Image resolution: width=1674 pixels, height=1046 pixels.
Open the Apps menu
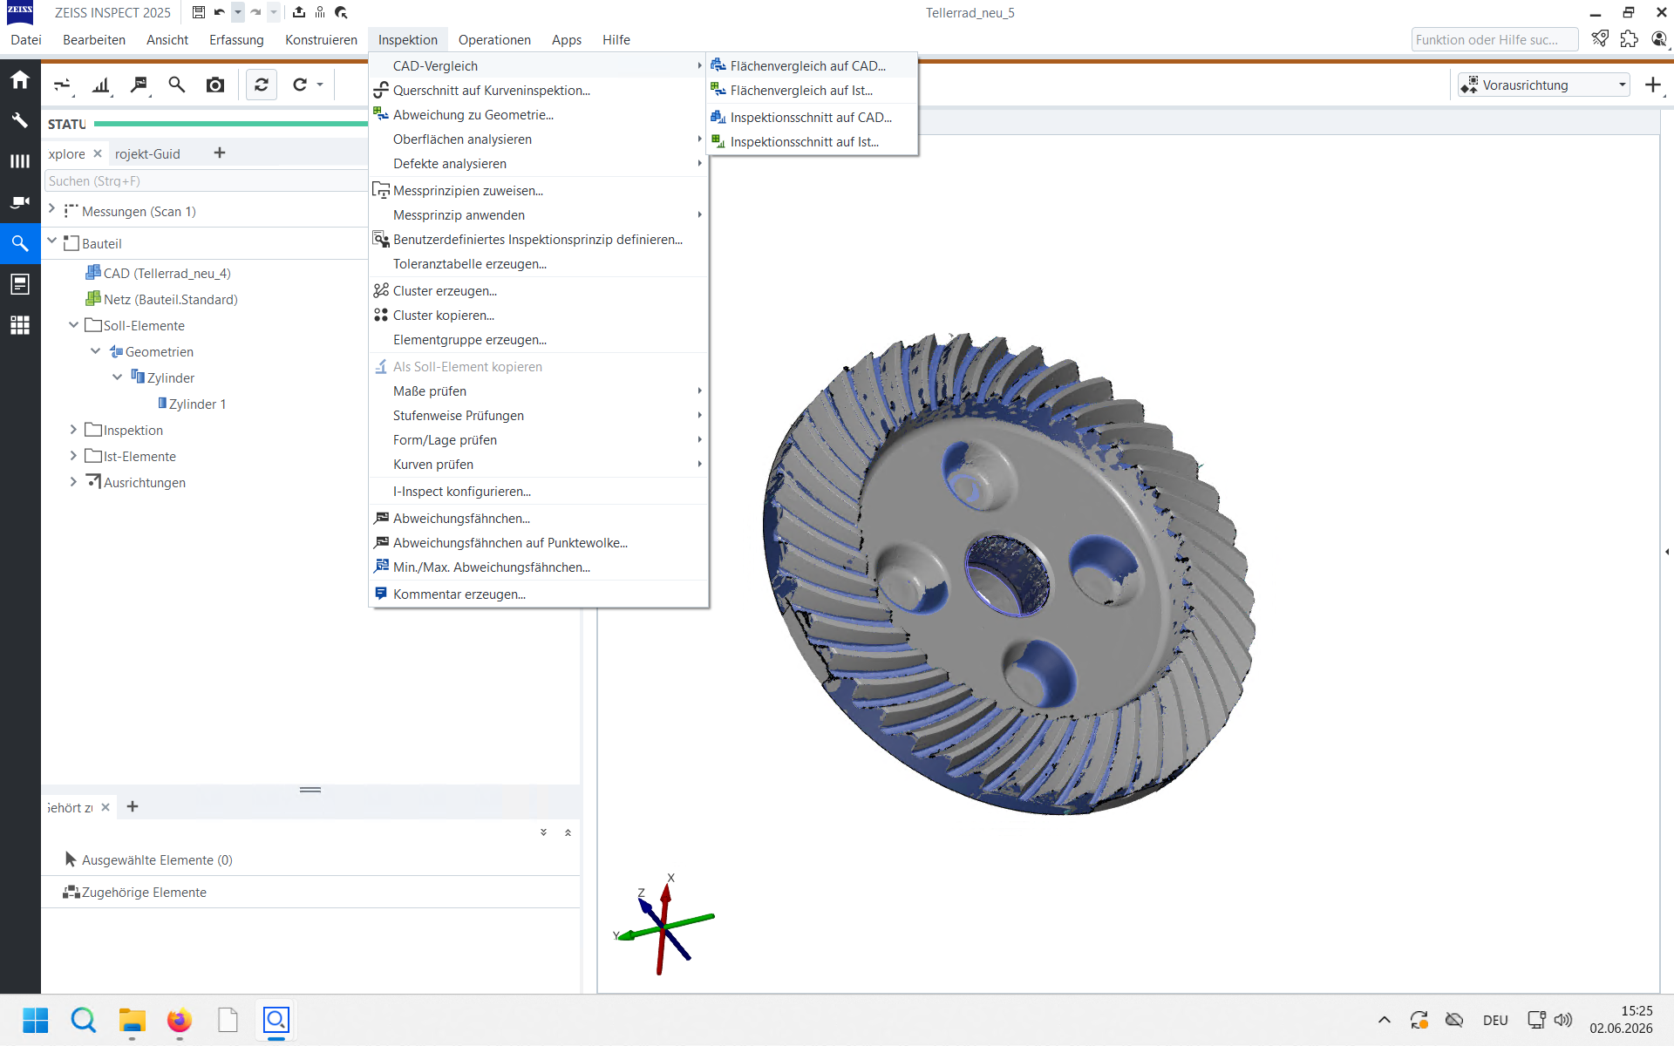pyautogui.click(x=567, y=40)
